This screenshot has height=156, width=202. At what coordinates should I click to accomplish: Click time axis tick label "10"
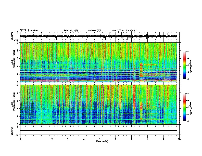(x=179, y=139)
